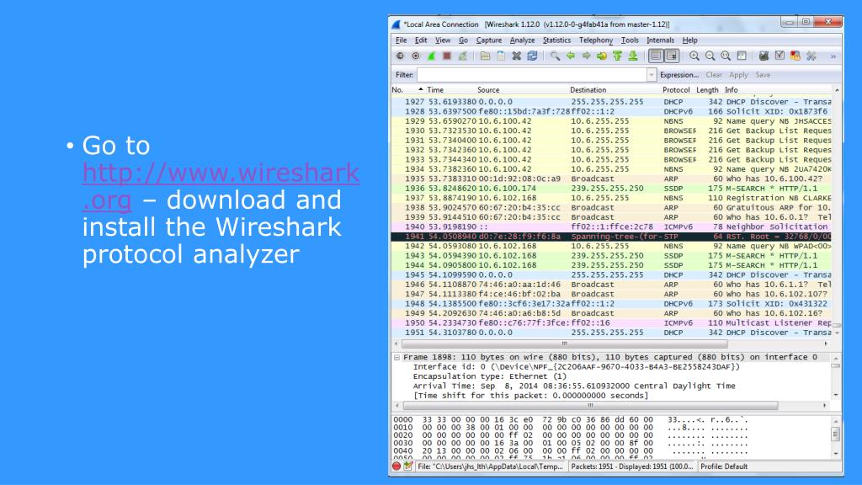Stop the running capture (red square icon)

click(447, 56)
